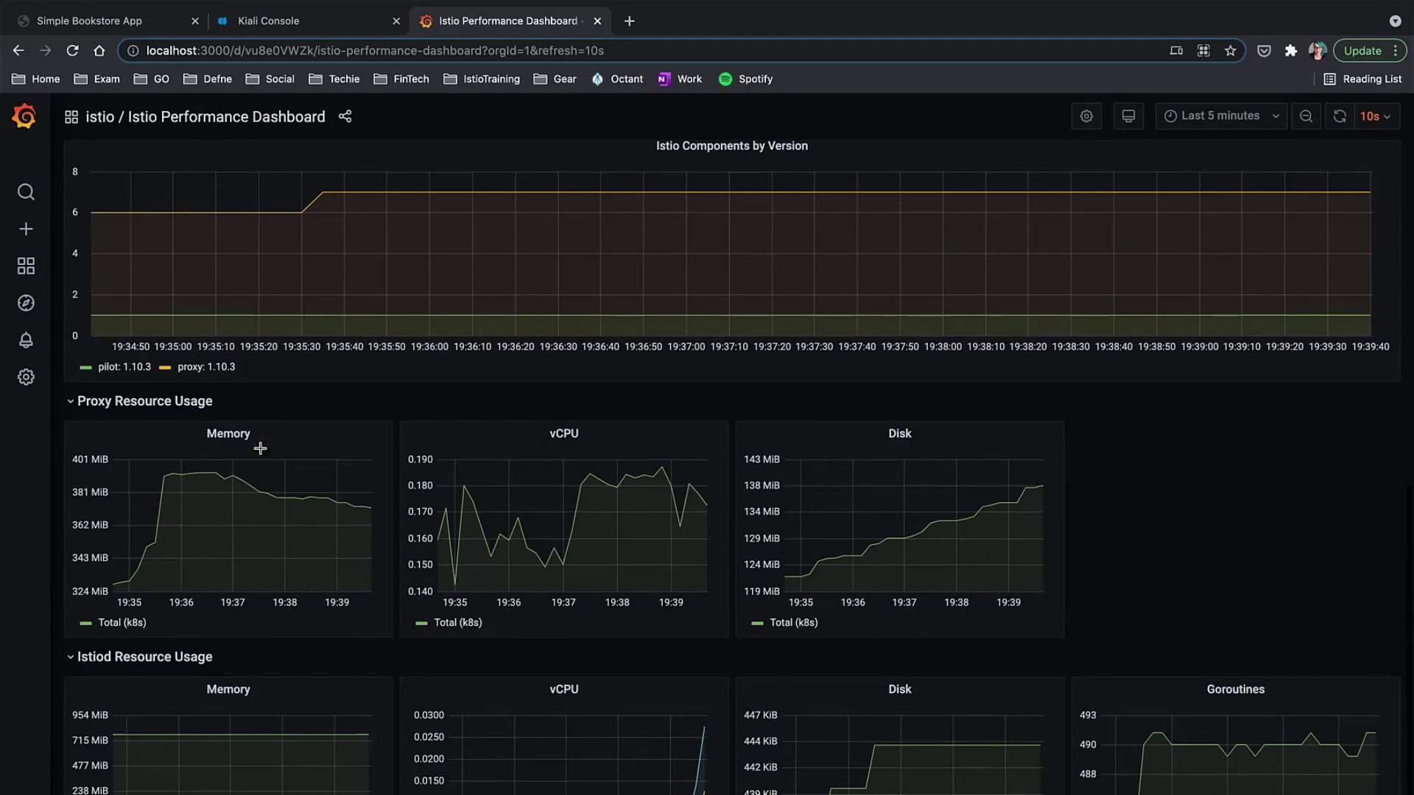
Task: Open the Search dashboards sidebar icon
Action: click(26, 192)
